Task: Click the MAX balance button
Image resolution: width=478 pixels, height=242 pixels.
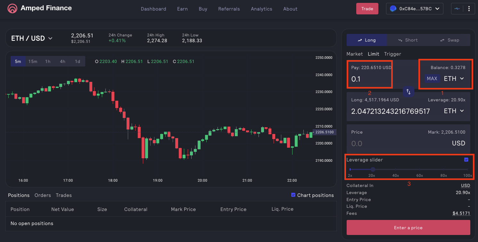Action: (x=432, y=79)
